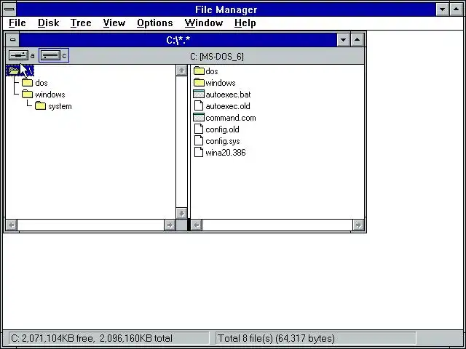Select 'autoexec.old' file name

228,106
